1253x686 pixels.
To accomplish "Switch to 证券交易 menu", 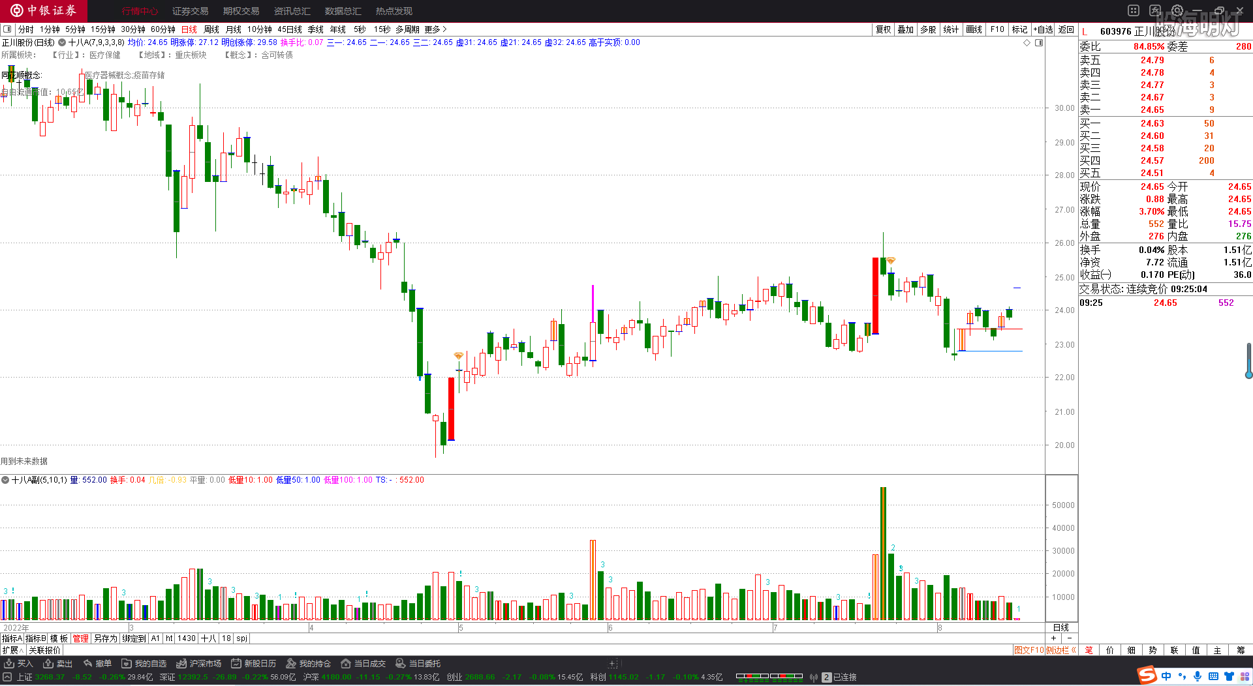I will pyautogui.click(x=190, y=11).
